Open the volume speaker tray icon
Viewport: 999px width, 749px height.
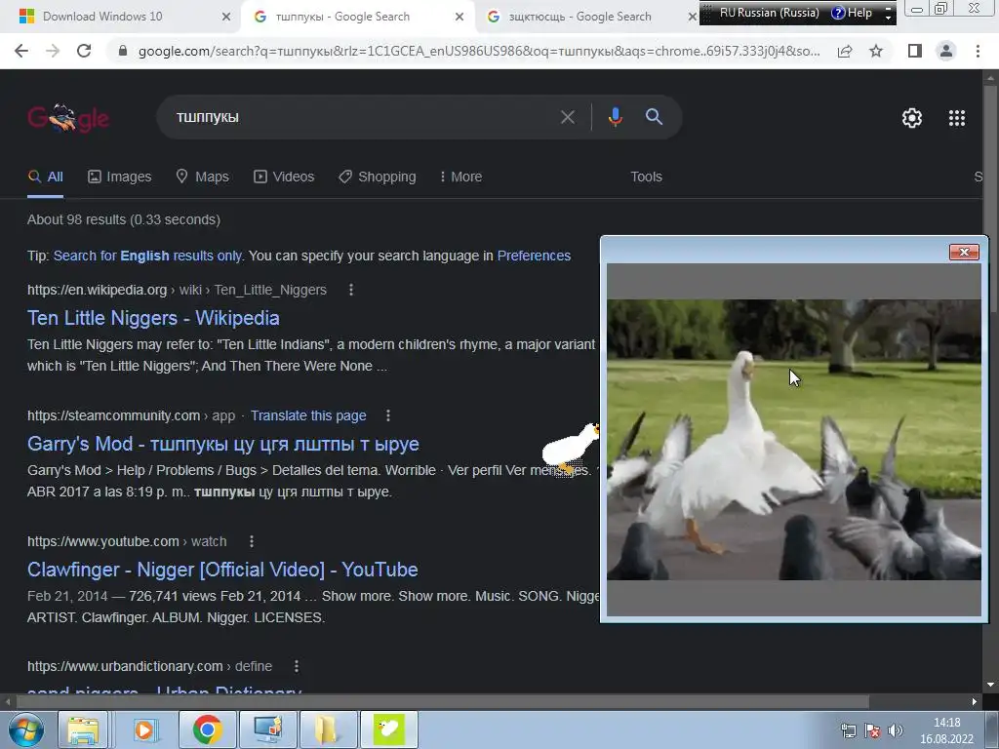[896, 730]
